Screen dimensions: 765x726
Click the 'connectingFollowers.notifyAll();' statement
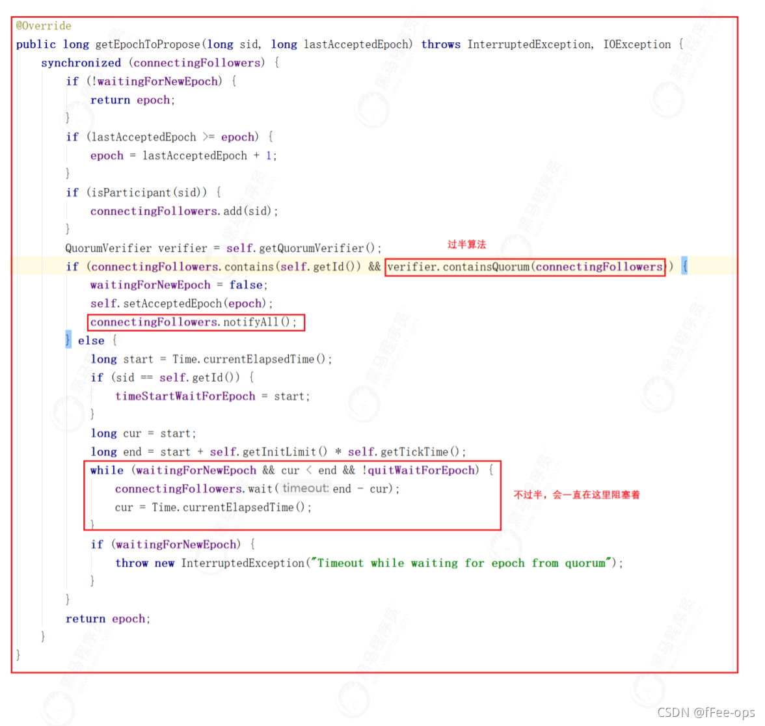(x=193, y=322)
